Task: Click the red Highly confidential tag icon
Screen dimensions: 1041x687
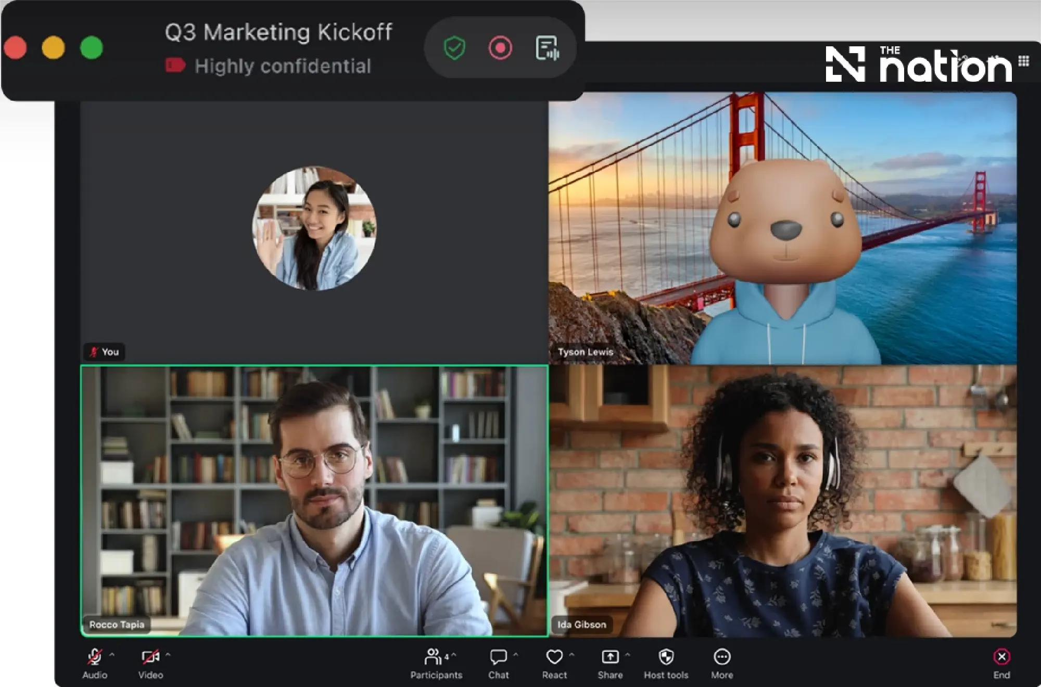Action: coord(175,66)
